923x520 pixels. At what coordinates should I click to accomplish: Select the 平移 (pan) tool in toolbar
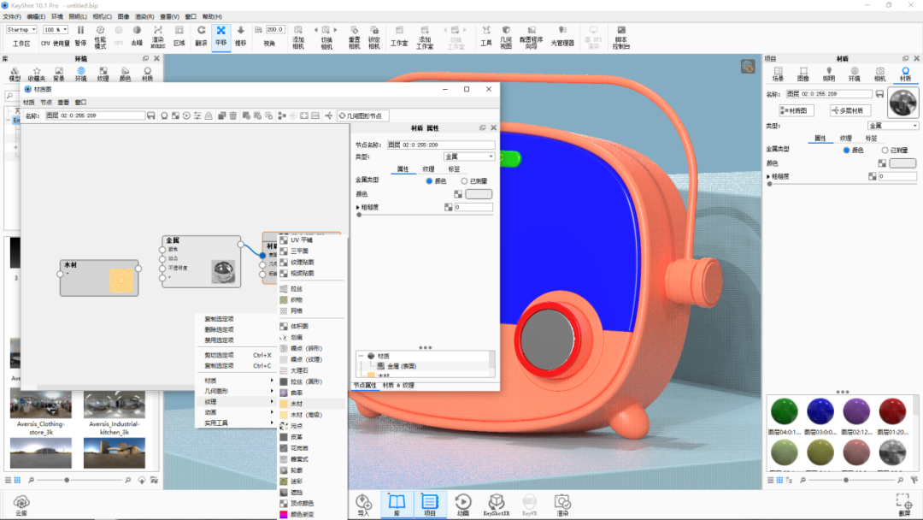click(x=220, y=35)
